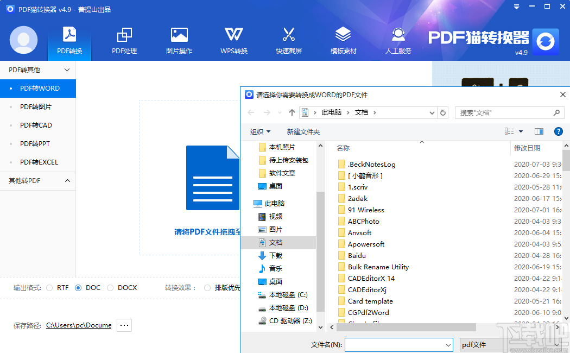Go forward in file dialog
The width and height of the screenshot is (570, 353).
coord(267,113)
